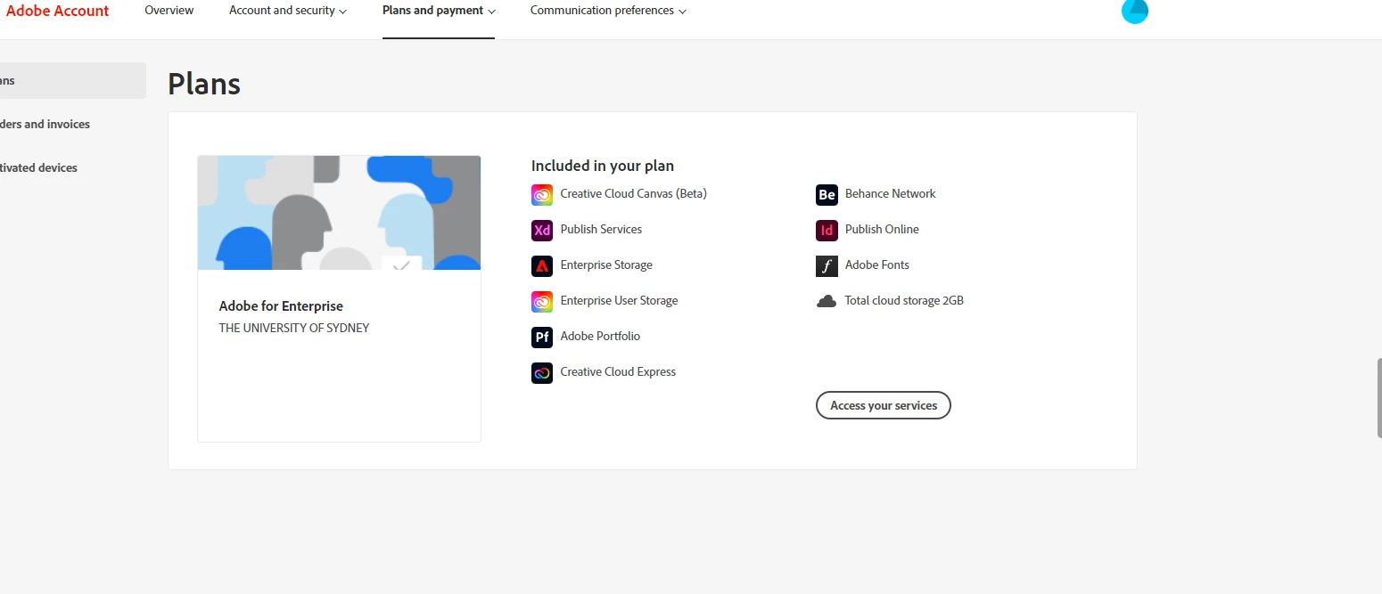This screenshot has width=1382, height=594.
Task: Click the Adobe Fonts label
Action: tap(877, 264)
